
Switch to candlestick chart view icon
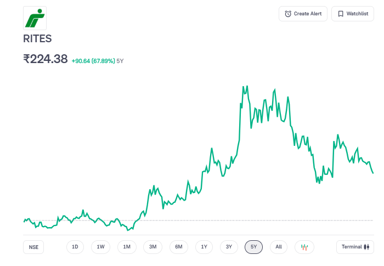[304, 247]
